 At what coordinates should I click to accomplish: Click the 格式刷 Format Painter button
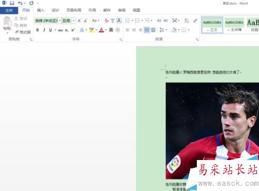(x=23, y=32)
